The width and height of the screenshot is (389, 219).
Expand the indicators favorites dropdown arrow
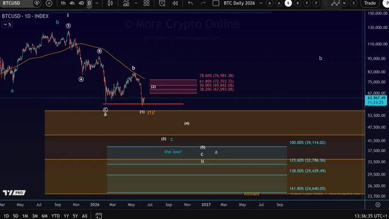(x=136, y=3)
